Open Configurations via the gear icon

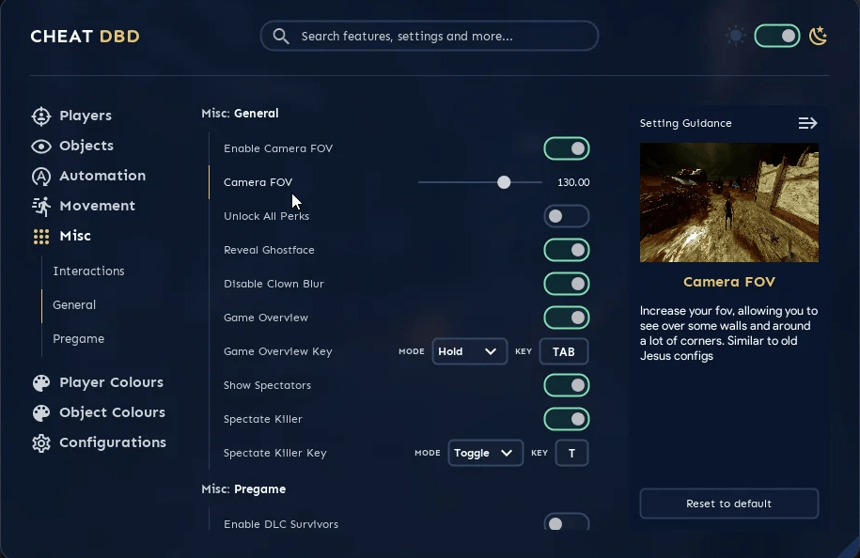click(41, 442)
